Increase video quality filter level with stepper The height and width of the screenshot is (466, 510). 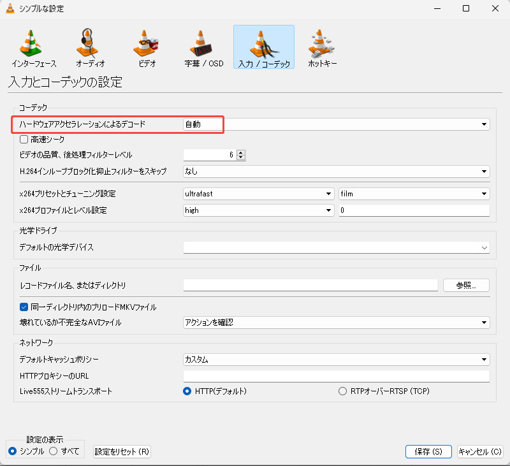[x=240, y=152]
